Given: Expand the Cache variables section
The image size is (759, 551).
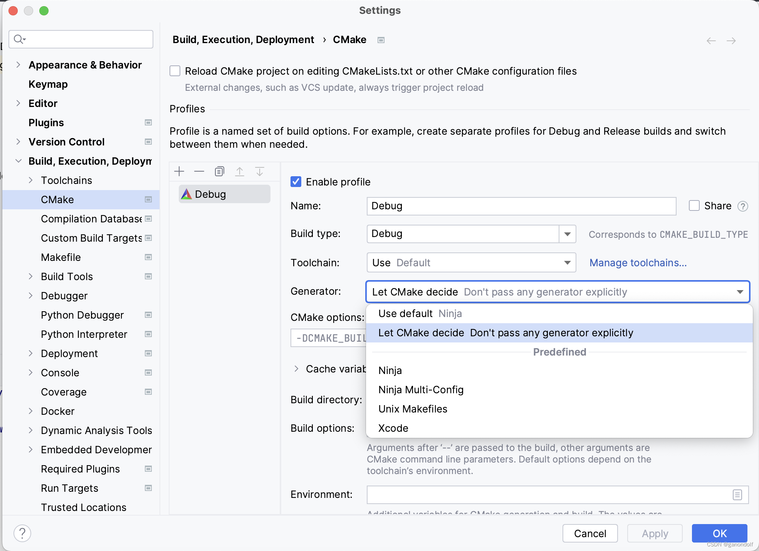Looking at the screenshot, I should pos(296,369).
